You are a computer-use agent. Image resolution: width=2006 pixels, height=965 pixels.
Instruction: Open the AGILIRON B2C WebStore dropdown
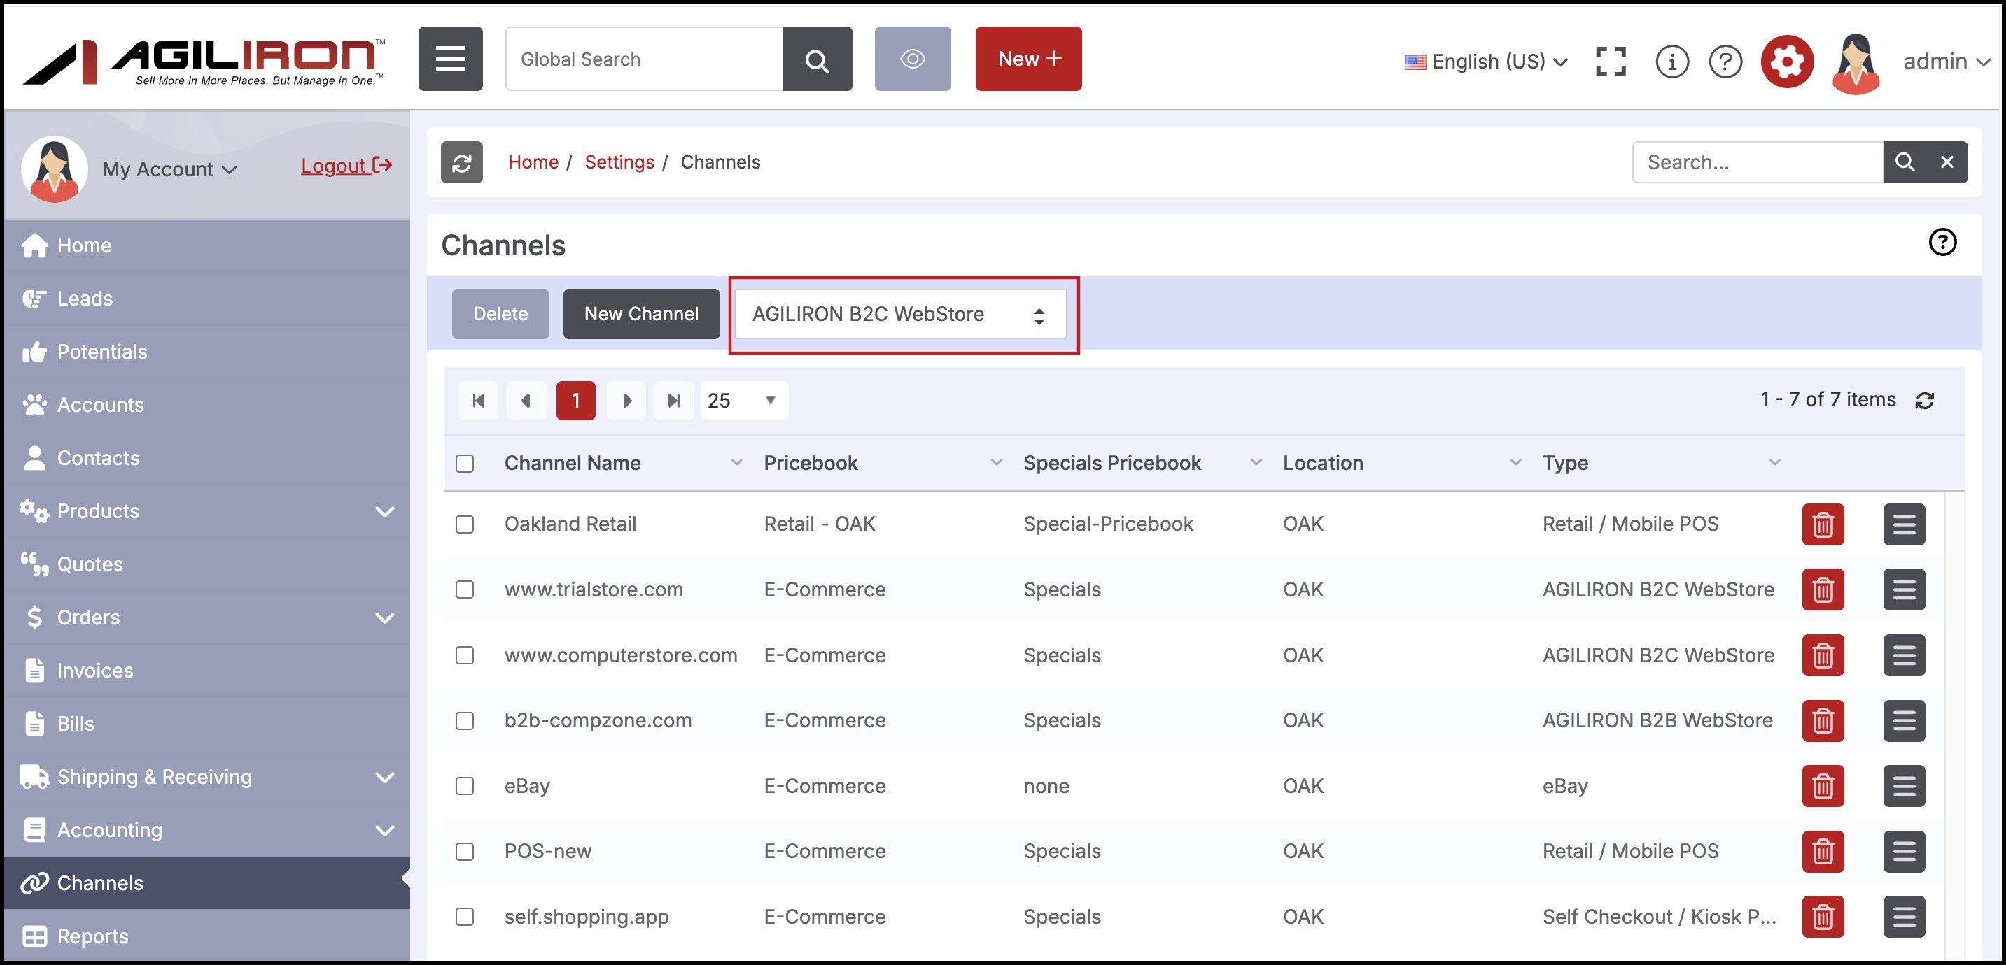[x=899, y=315]
